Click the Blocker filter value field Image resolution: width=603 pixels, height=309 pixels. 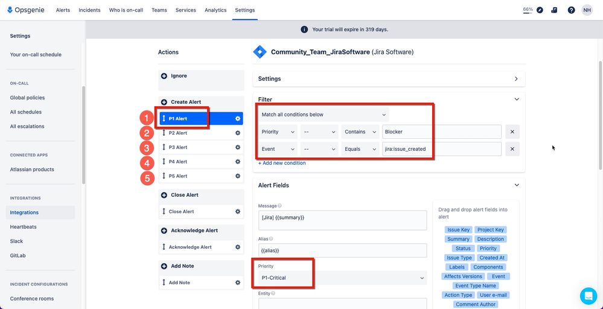[x=442, y=132]
